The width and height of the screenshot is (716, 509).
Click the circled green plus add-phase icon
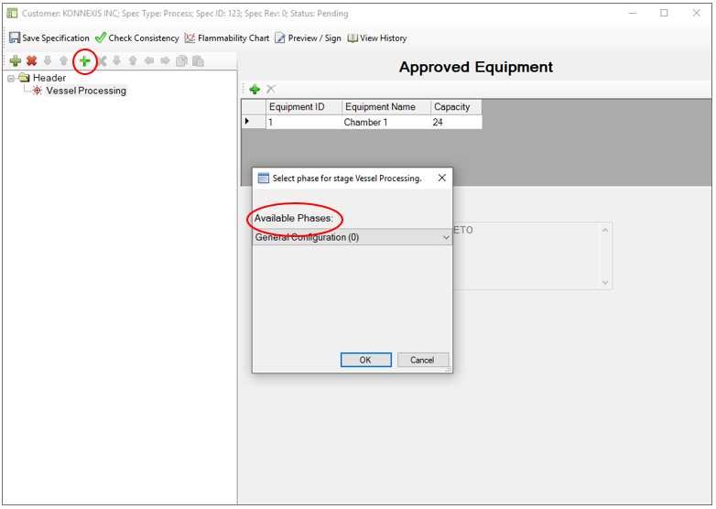pyautogui.click(x=84, y=61)
